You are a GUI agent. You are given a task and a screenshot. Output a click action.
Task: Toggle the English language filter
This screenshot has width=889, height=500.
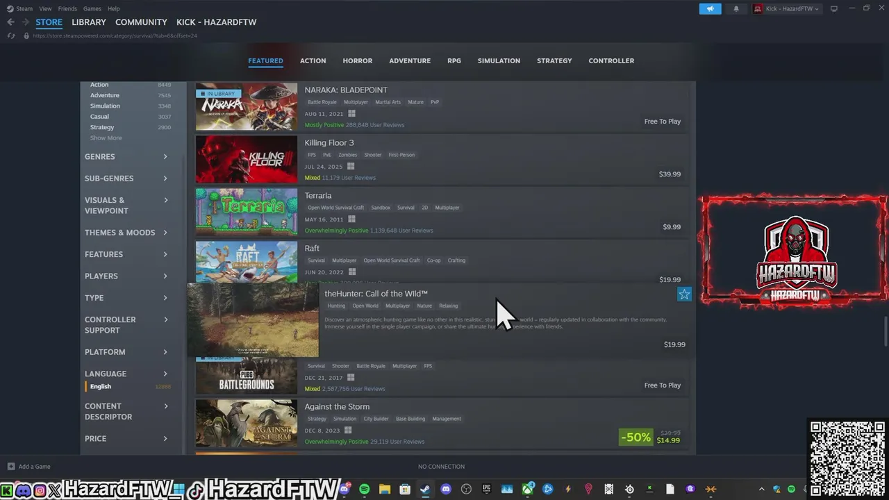(128, 387)
